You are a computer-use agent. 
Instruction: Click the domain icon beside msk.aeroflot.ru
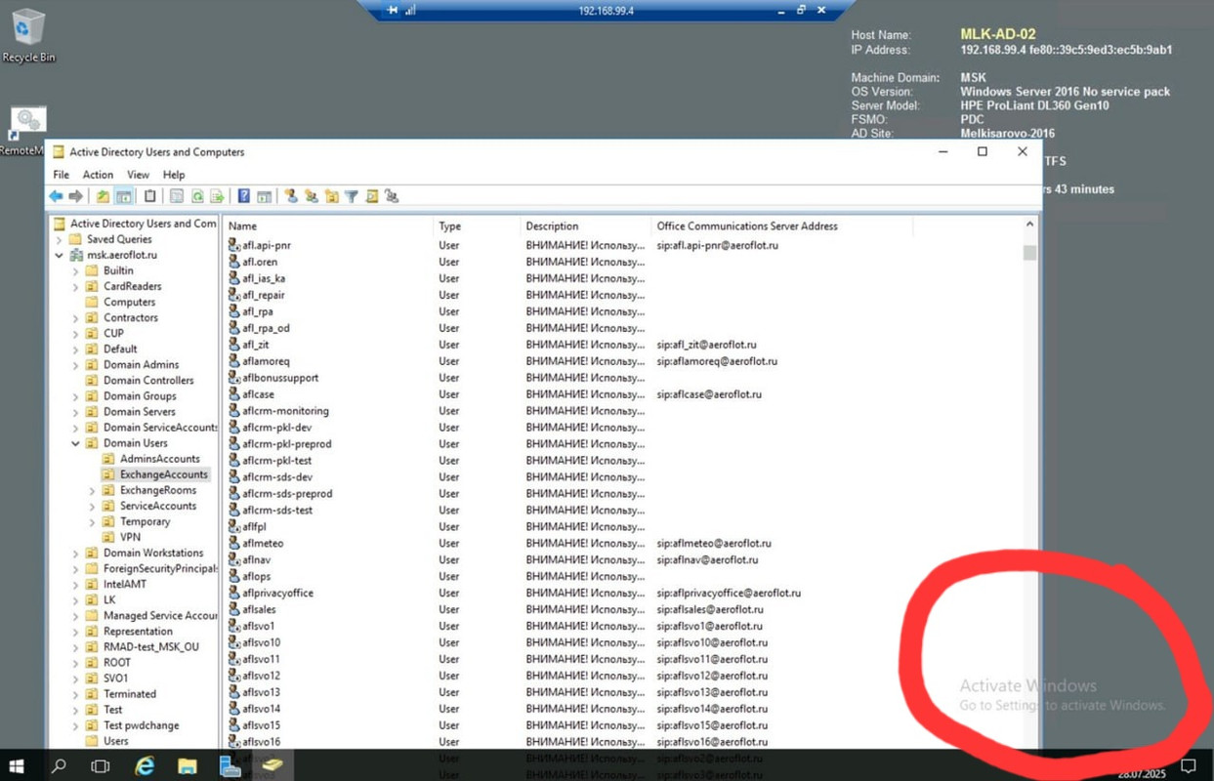(x=76, y=255)
